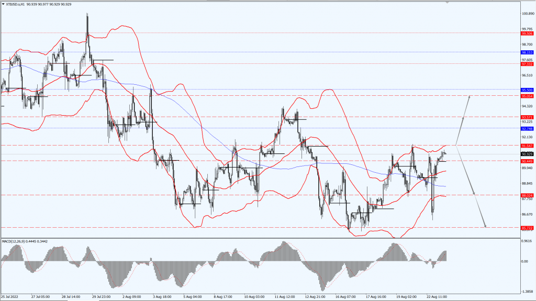
Task: Click the current price 90.929 label
Action: click(x=527, y=154)
